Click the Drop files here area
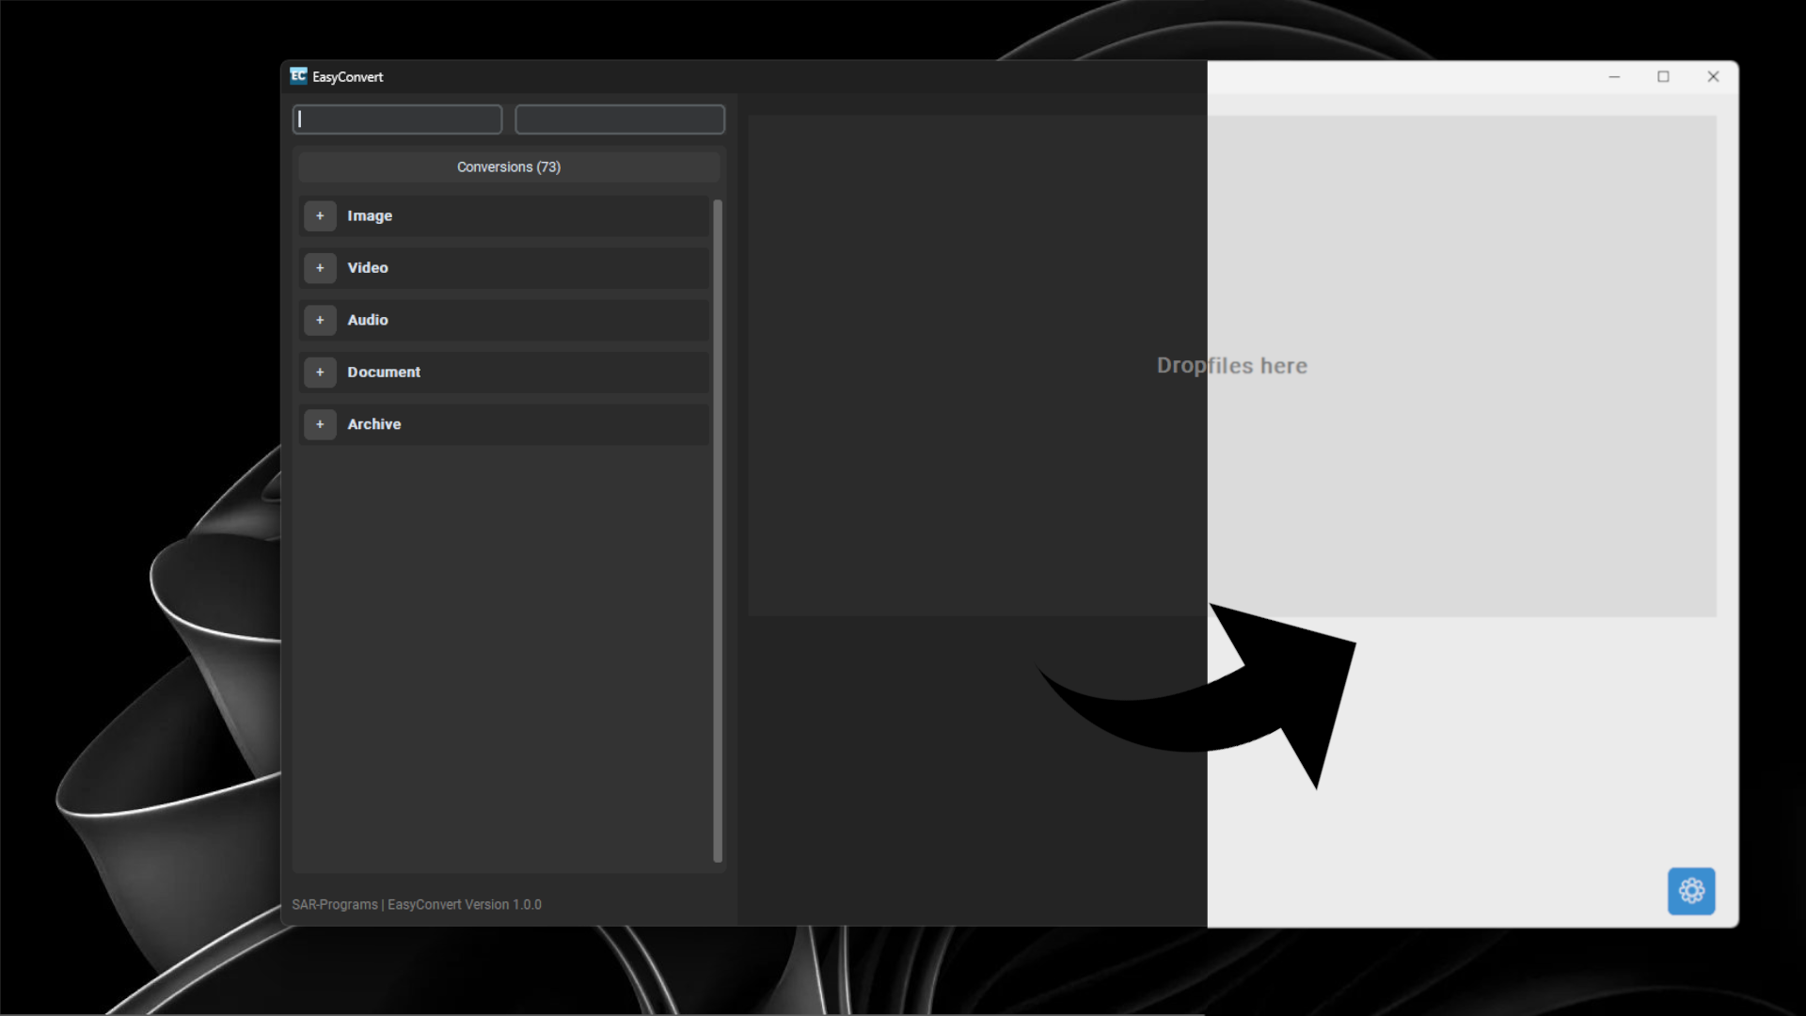This screenshot has height=1016, width=1806. point(1232,366)
